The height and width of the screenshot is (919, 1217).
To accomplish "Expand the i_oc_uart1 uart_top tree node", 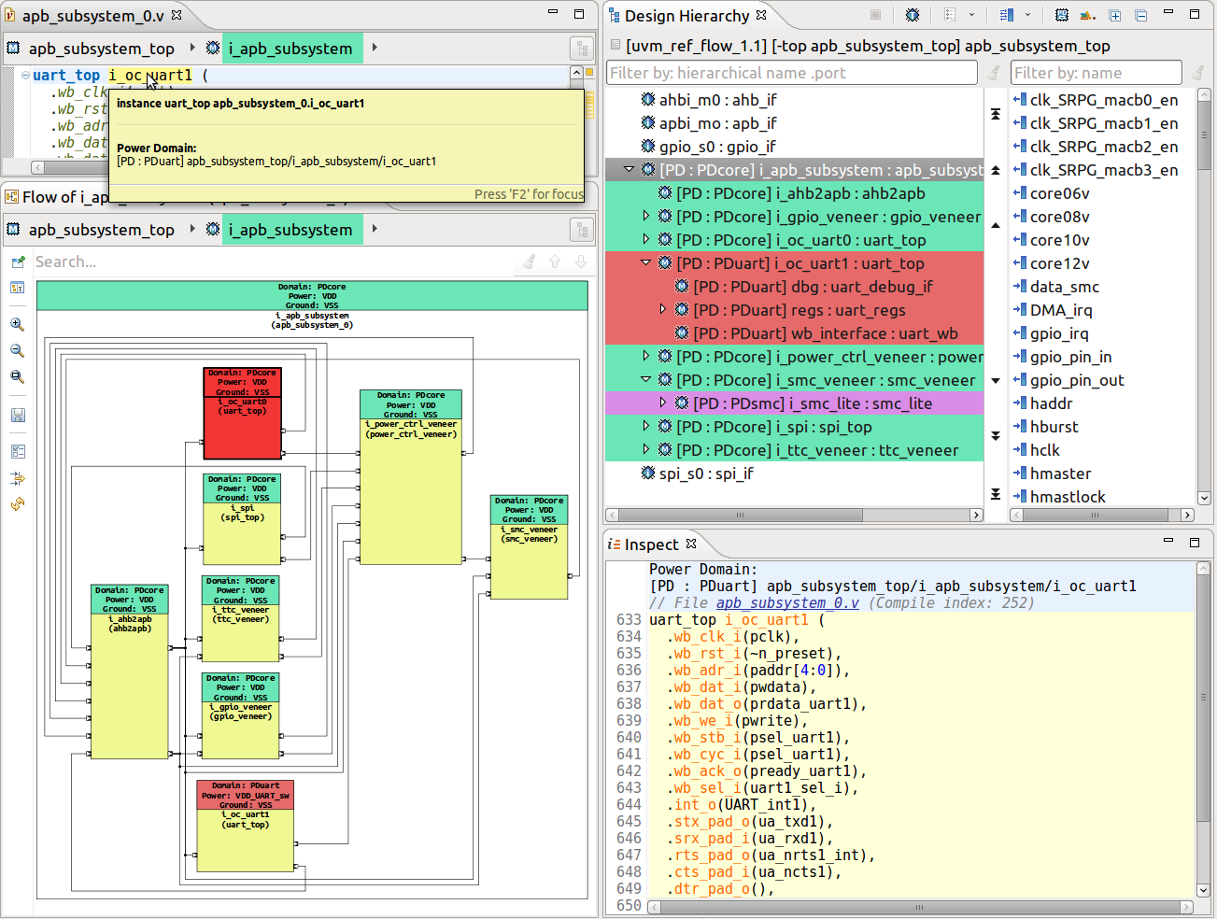I will coord(645,263).
